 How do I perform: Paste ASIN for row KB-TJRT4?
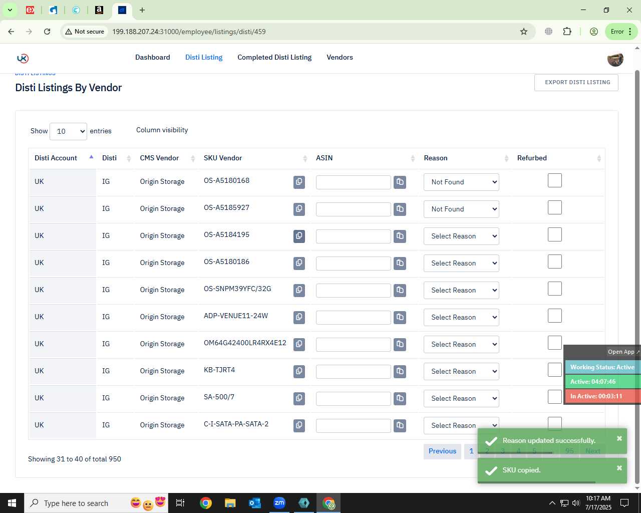tap(400, 371)
